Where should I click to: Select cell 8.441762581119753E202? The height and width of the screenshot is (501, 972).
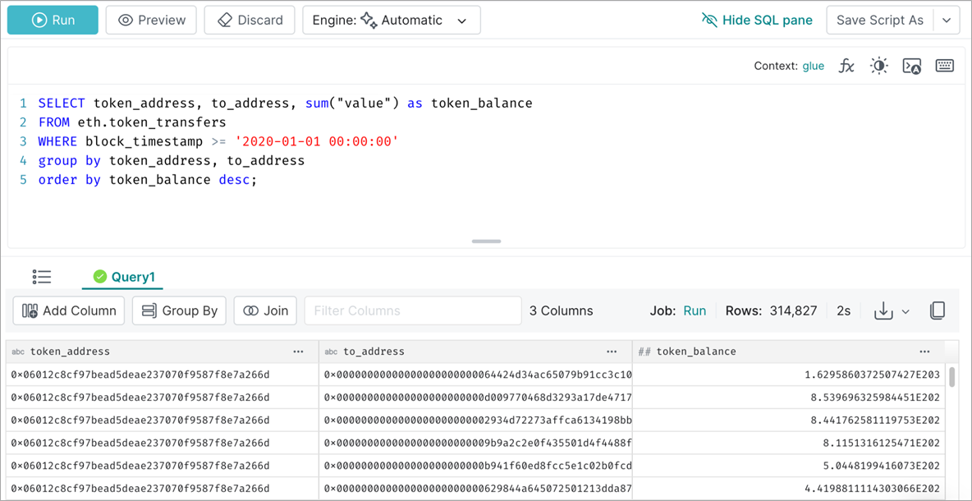click(788, 421)
